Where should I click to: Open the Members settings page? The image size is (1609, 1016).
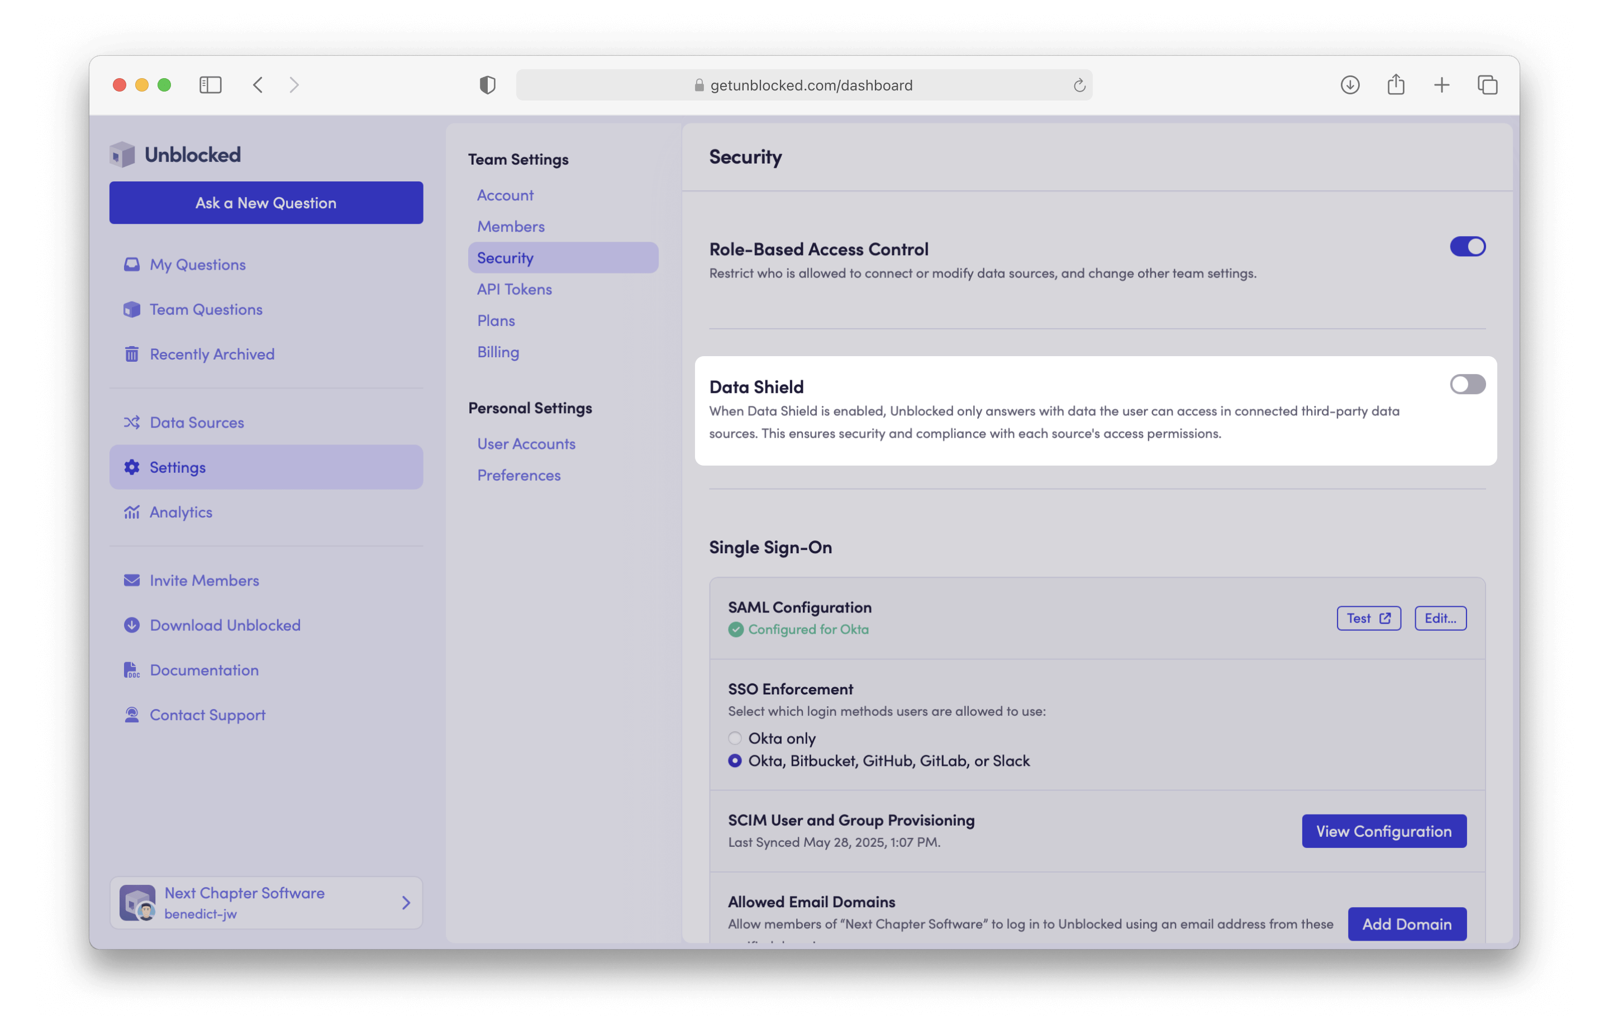[511, 226]
